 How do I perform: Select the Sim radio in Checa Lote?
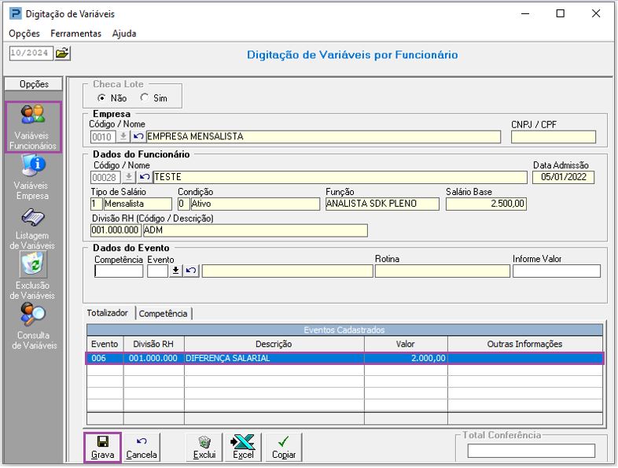click(144, 98)
